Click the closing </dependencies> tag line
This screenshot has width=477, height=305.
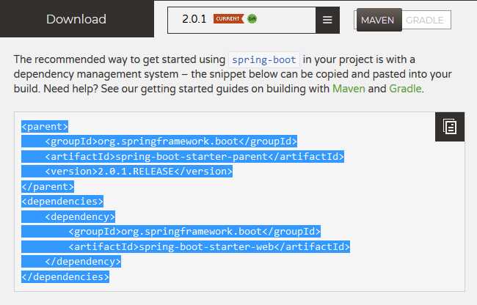point(65,276)
